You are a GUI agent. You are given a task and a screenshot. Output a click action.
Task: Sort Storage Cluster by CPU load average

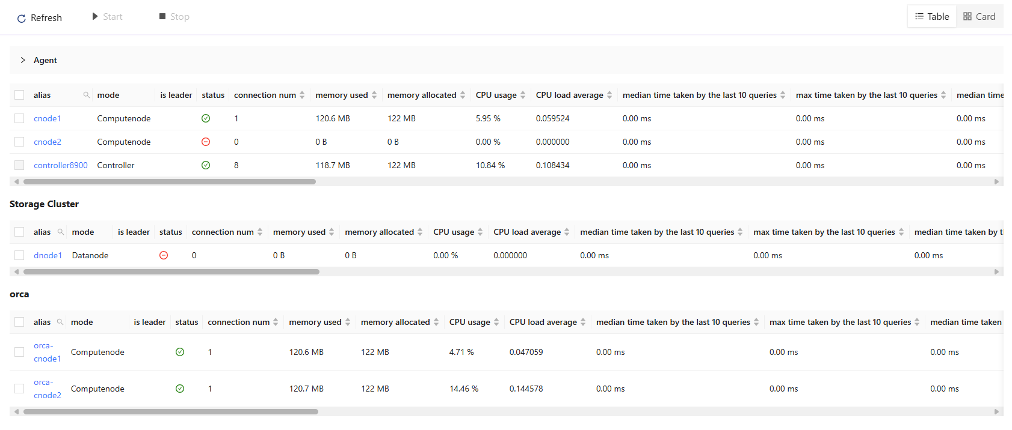coord(567,232)
